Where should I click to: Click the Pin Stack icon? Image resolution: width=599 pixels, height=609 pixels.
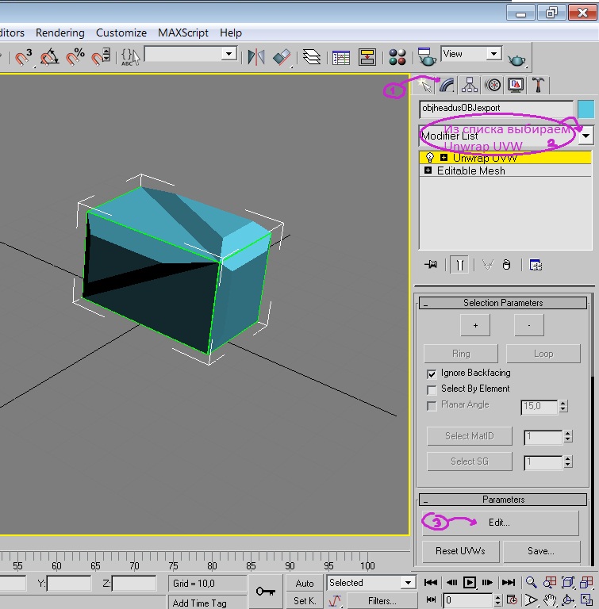(431, 266)
